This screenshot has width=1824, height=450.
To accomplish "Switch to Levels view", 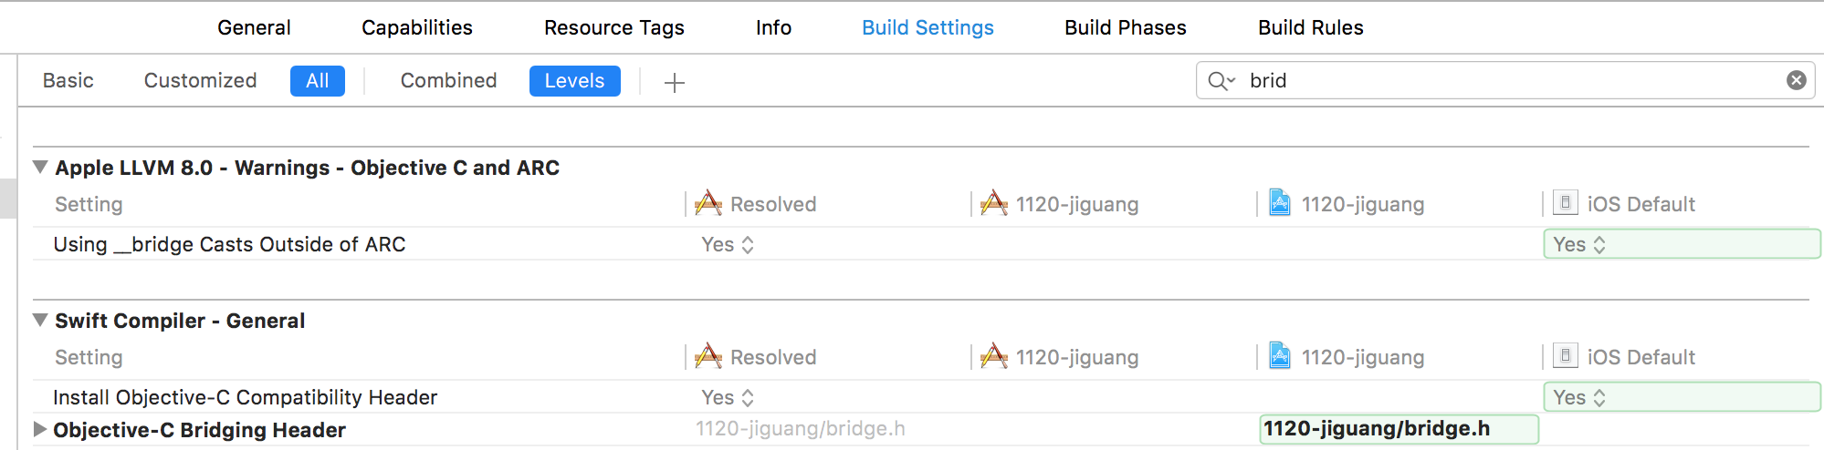I will (x=574, y=81).
